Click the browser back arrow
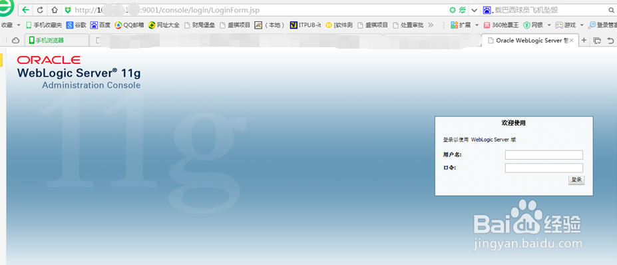 tap(25, 10)
